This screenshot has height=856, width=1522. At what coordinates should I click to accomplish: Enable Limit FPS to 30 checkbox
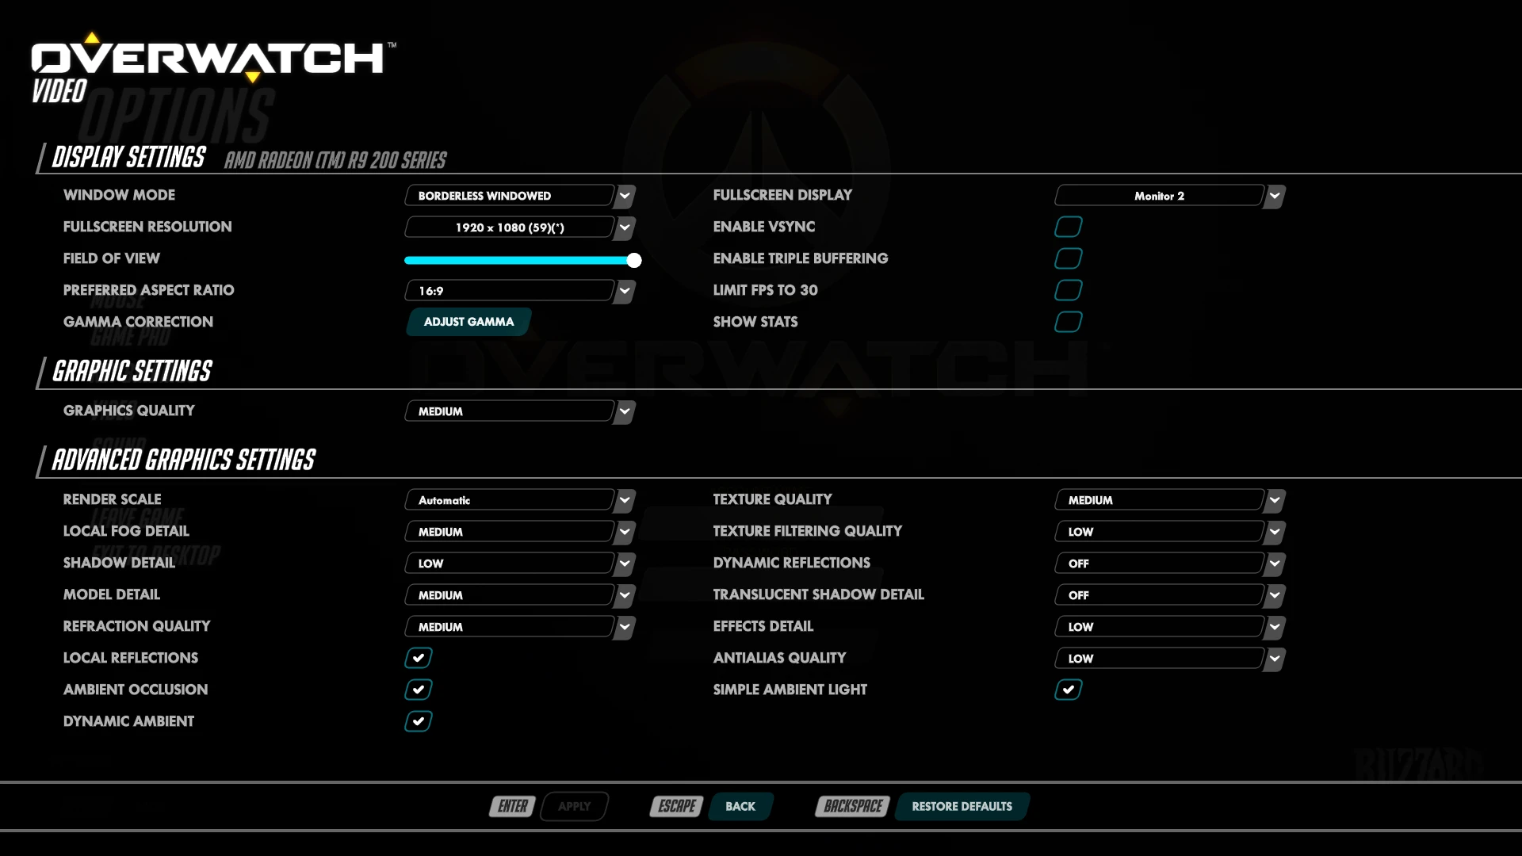[1067, 289]
